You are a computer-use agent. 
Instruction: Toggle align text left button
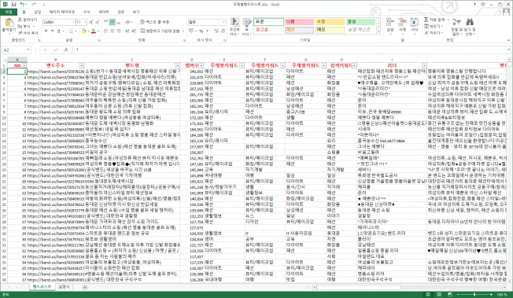(x=105, y=31)
